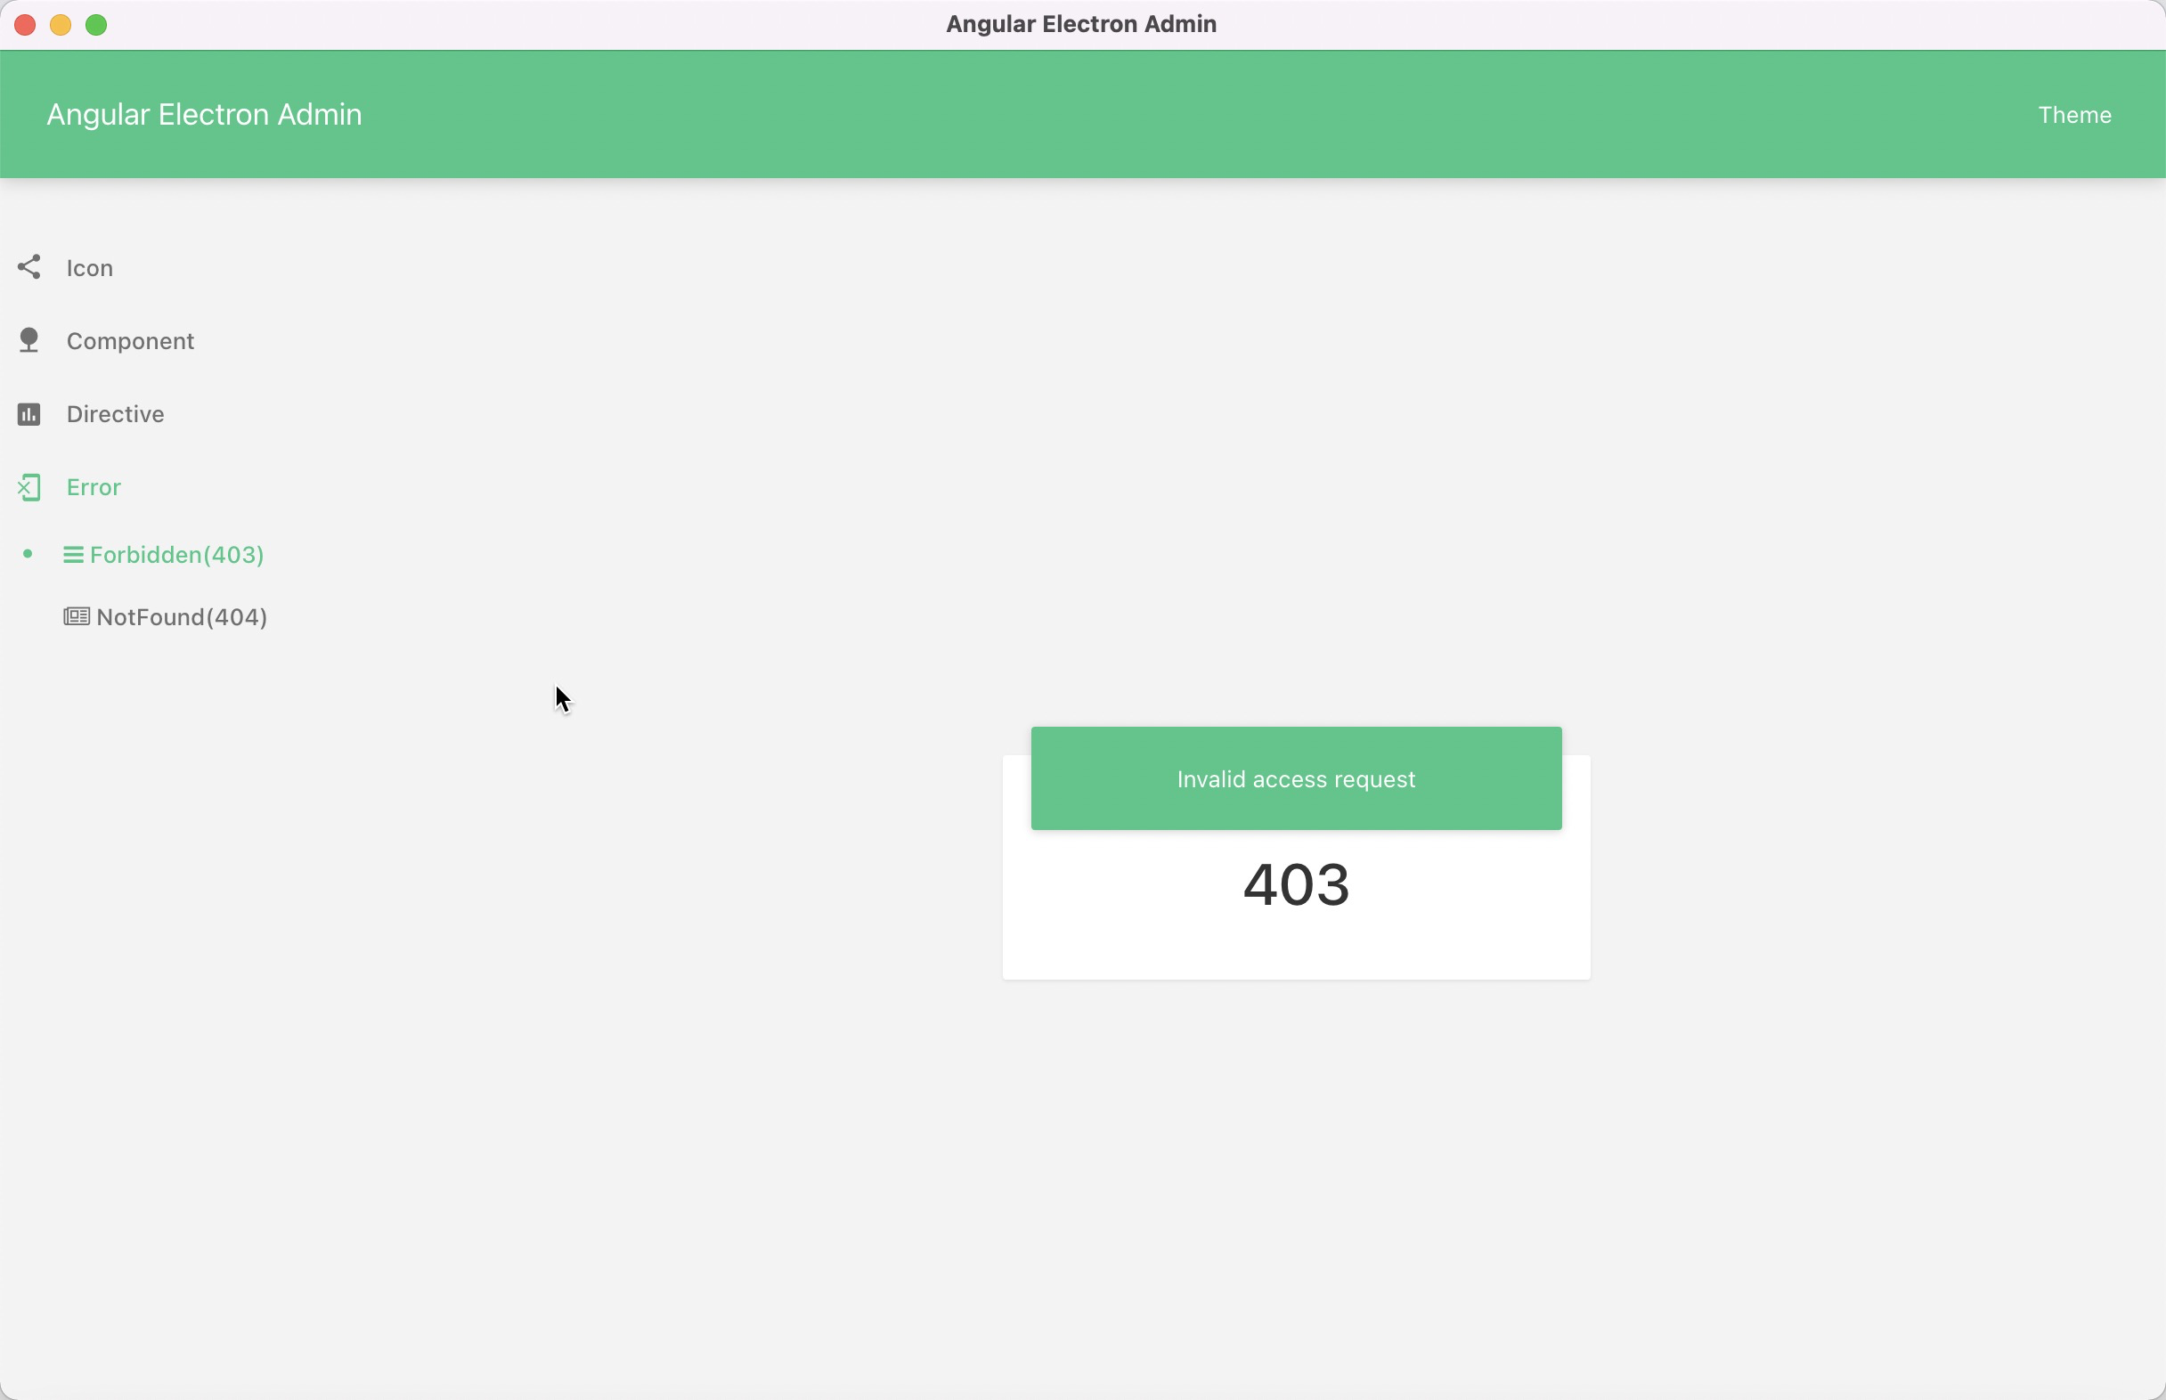Expand the Component sidebar section
The image size is (2166, 1400).
[x=129, y=341]
